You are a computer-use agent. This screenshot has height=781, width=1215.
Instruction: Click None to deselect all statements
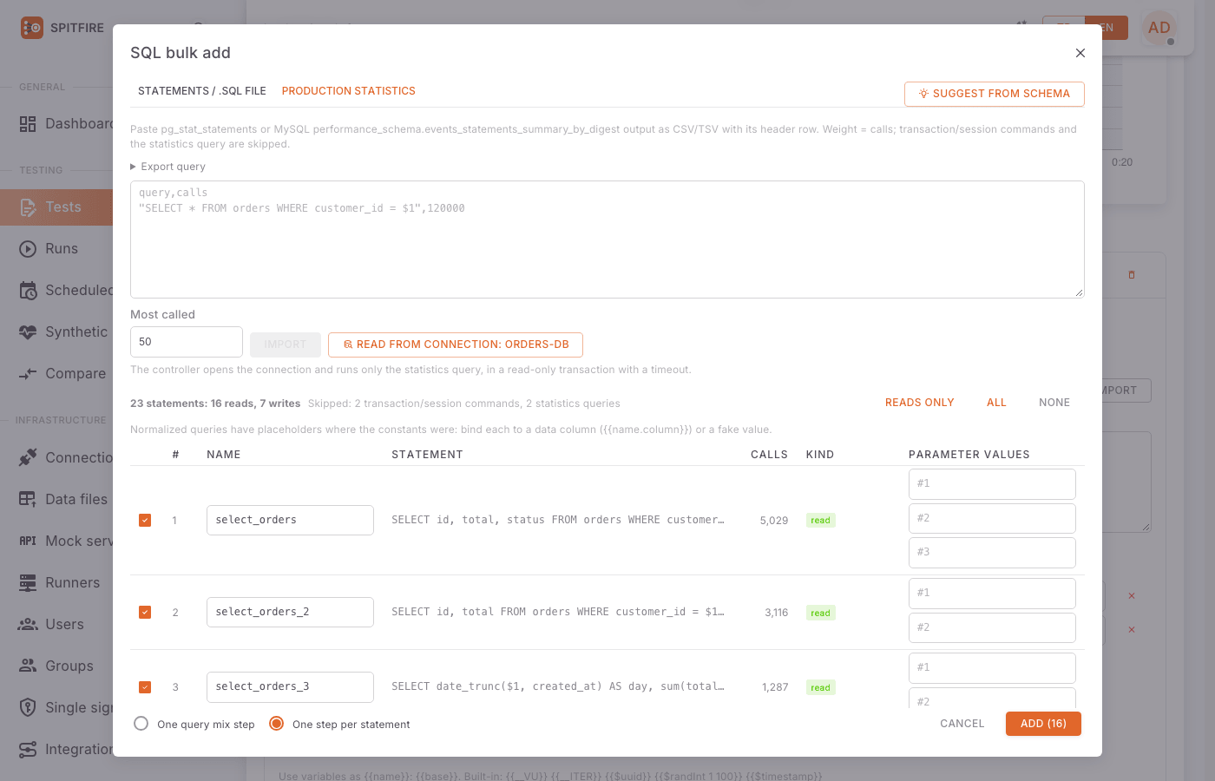click(1054, 403)
